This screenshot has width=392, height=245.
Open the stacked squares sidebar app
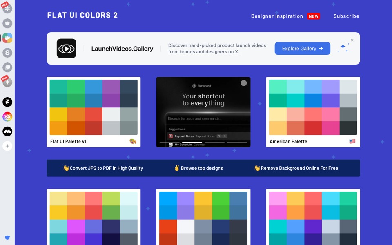(x=7, y=67)
